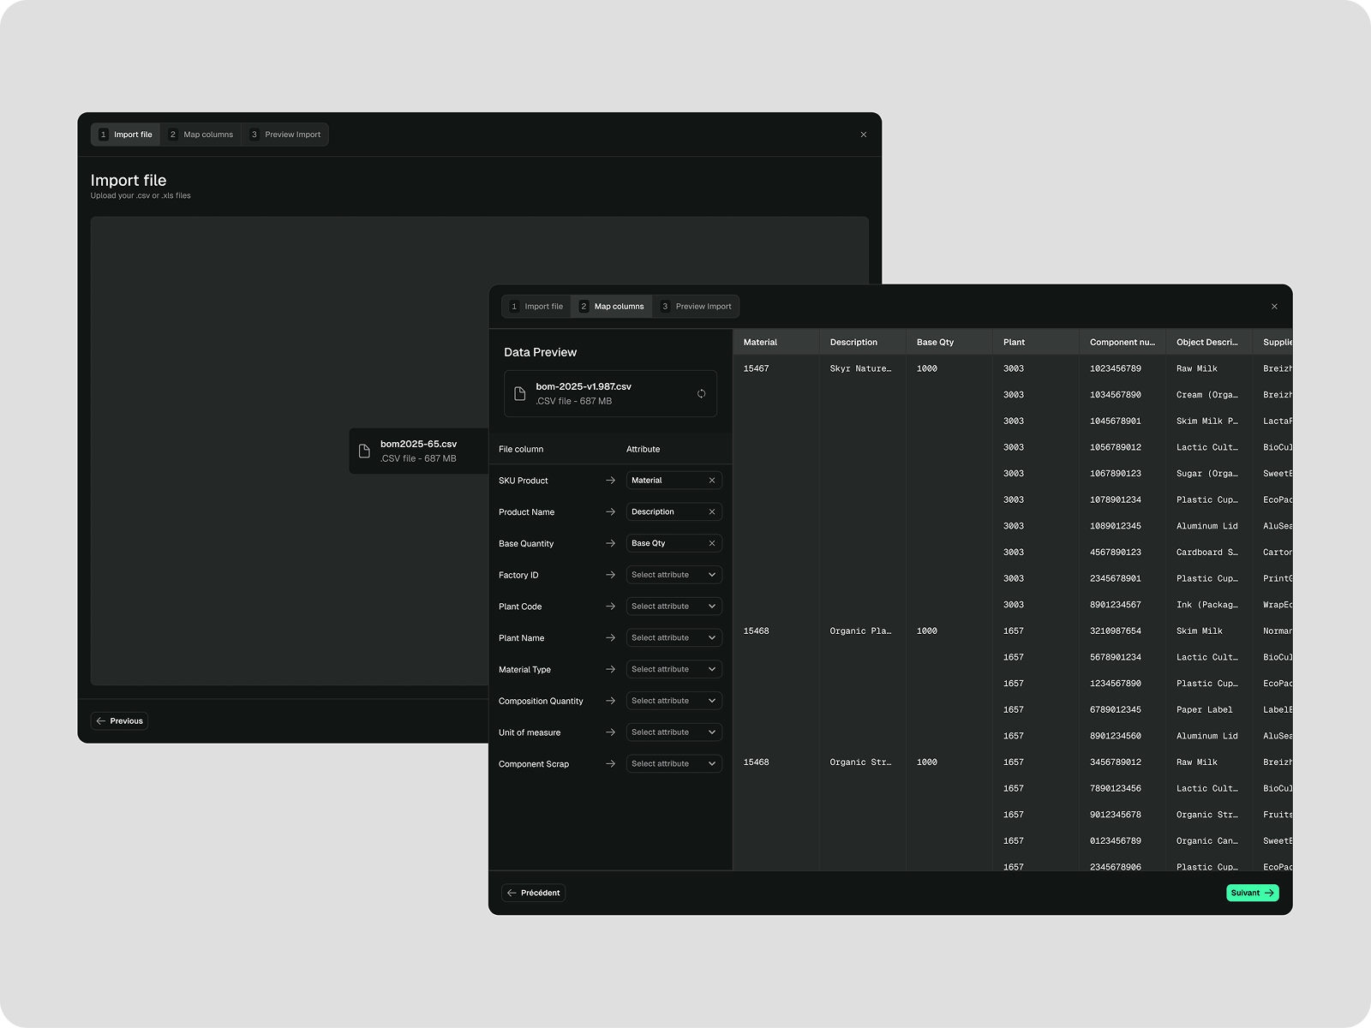
Task: Select the Map columns step tab
Action: [x=611, y=306]
